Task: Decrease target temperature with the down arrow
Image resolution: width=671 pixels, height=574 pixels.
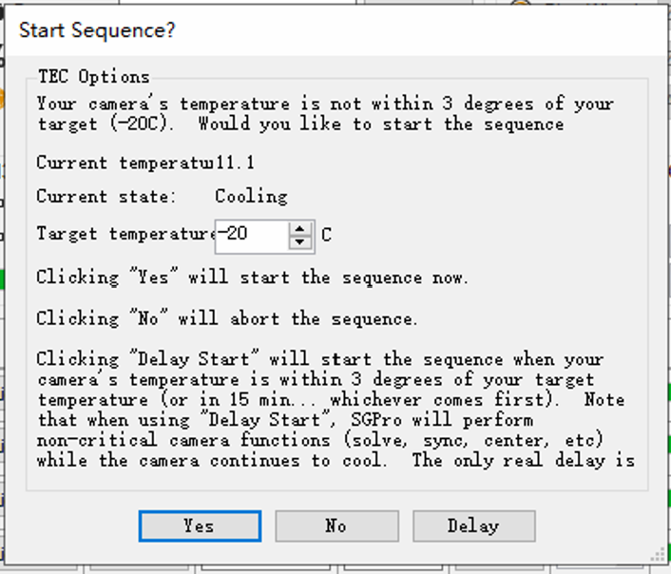Action: point(300,242)
